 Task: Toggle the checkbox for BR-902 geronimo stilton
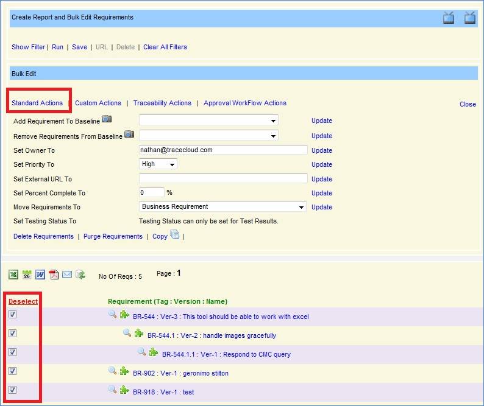[x=13, y=371]
